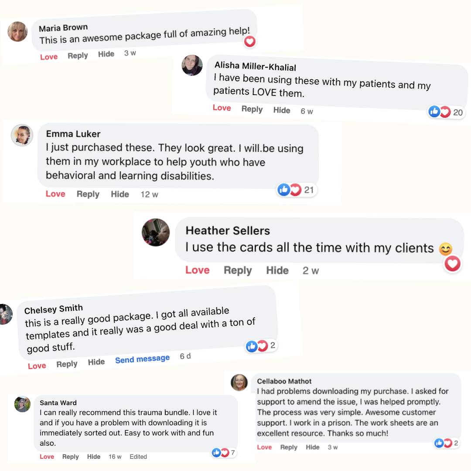
Task: Click Heather Sellers' profile photo
Action: (156, 232)
